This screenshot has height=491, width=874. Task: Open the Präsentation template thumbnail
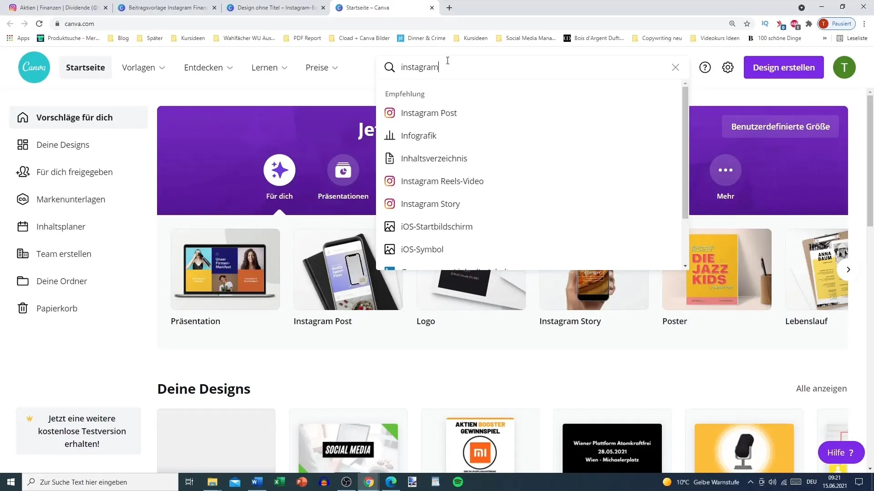(225, 269)
